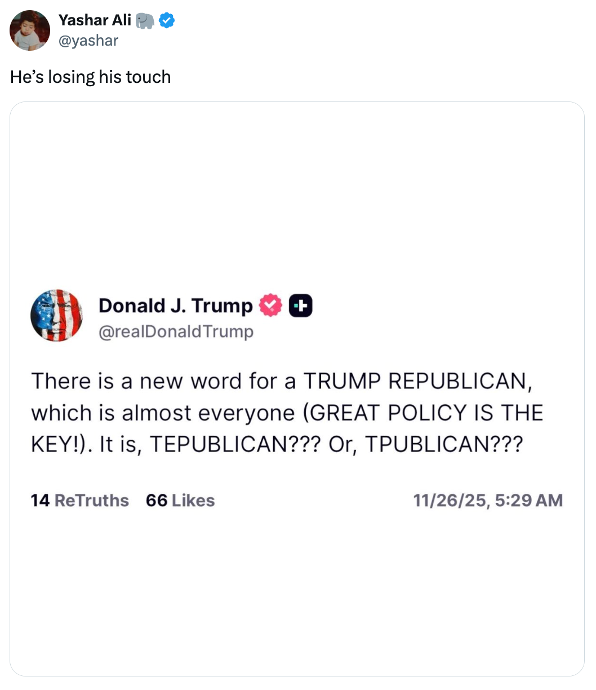Viewport: 596px width, 690px height.
Task: Click the red verified badge
Action: (270, 305)
